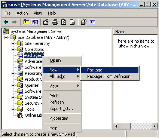Expand the System Status node

click(13, 97)
